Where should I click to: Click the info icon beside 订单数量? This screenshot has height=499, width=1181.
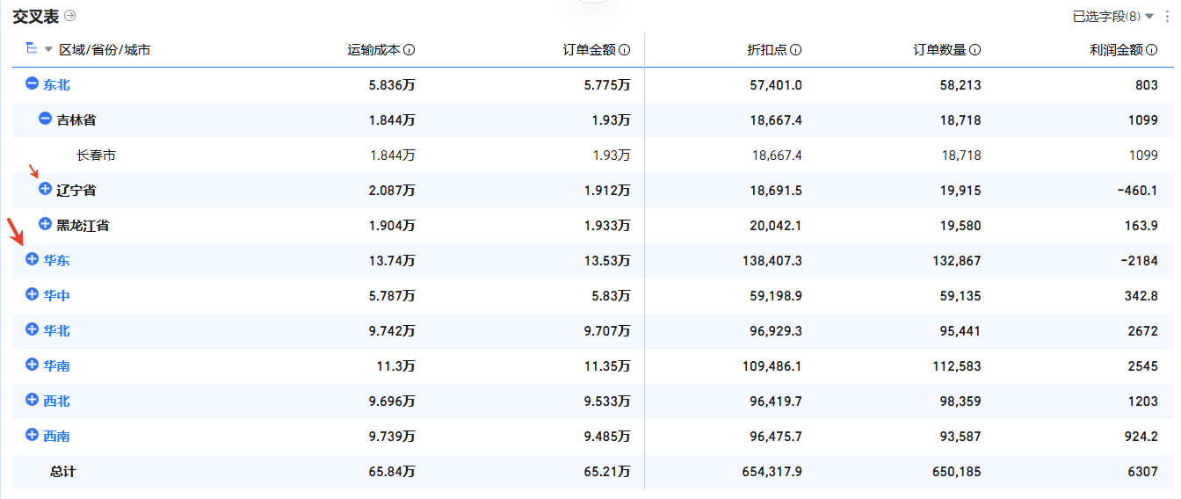coord(975,50)
